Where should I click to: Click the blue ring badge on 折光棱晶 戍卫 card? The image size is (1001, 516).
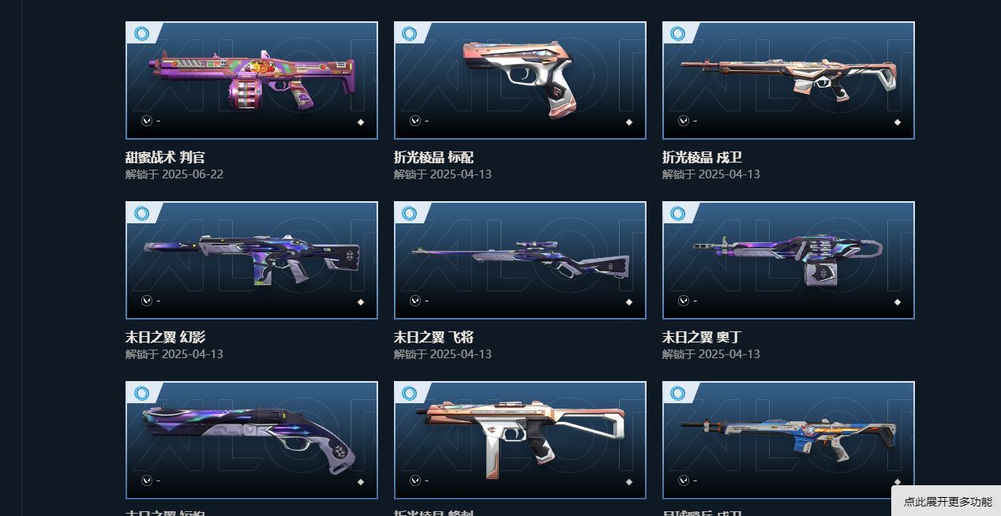(678, 33)
